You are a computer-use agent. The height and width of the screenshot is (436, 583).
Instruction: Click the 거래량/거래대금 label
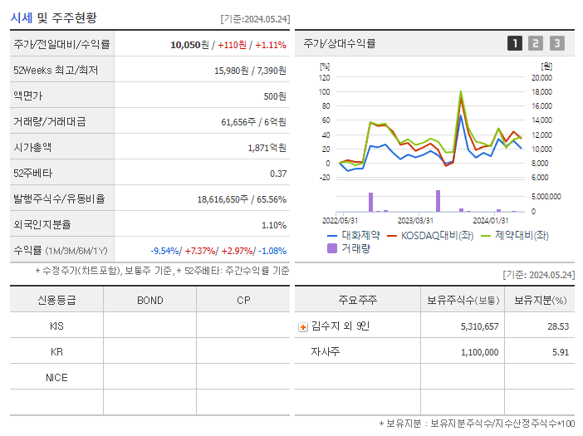tap(50, 121)
